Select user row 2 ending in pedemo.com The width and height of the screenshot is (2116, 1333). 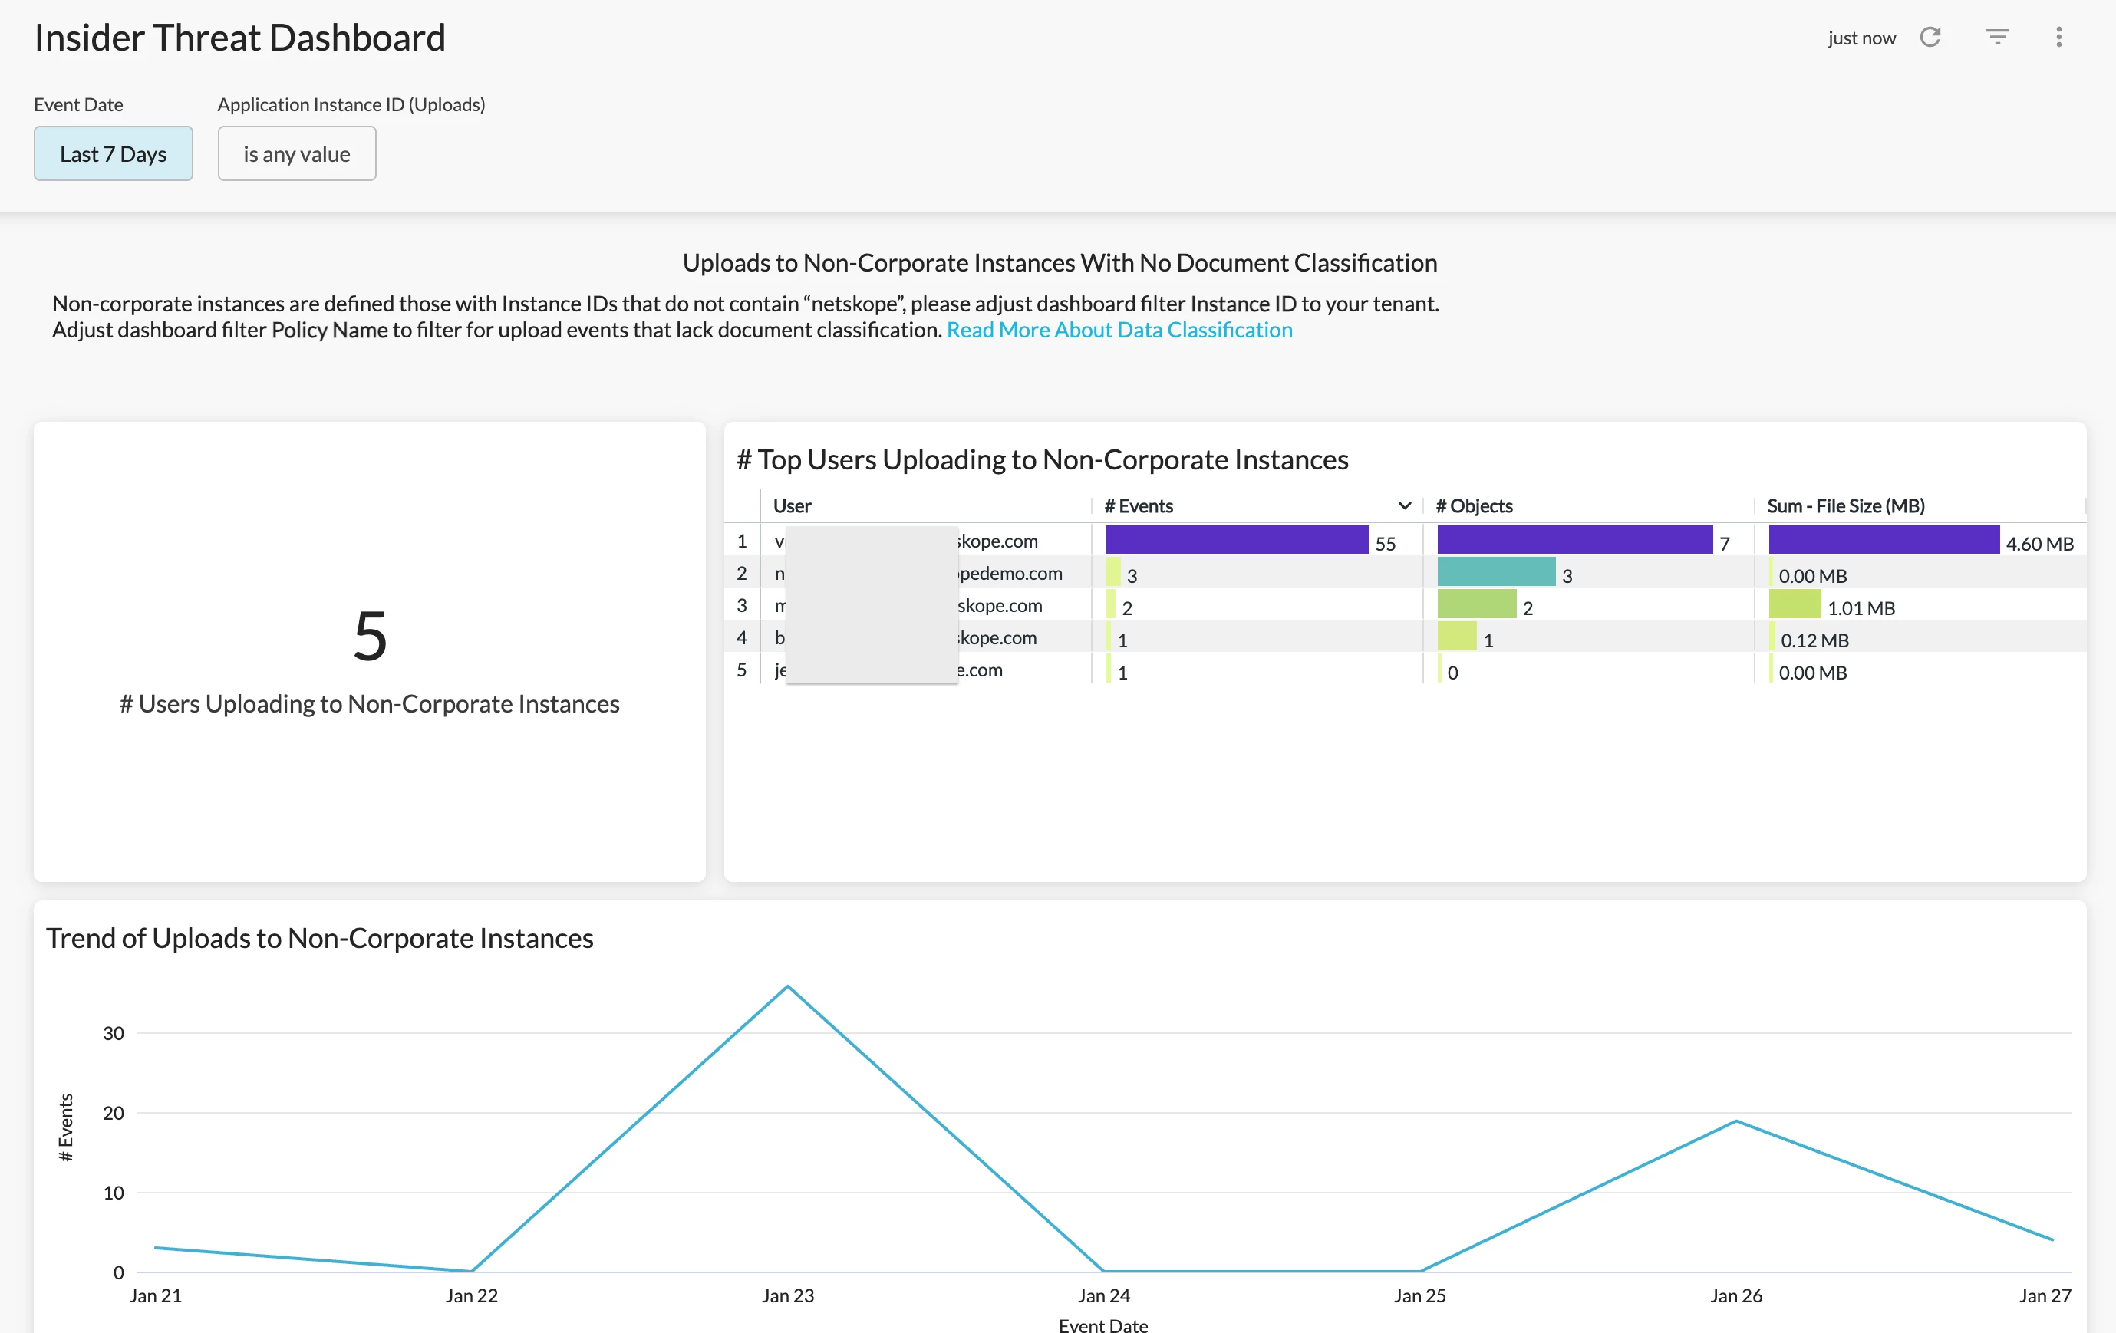coord(1010,573)
